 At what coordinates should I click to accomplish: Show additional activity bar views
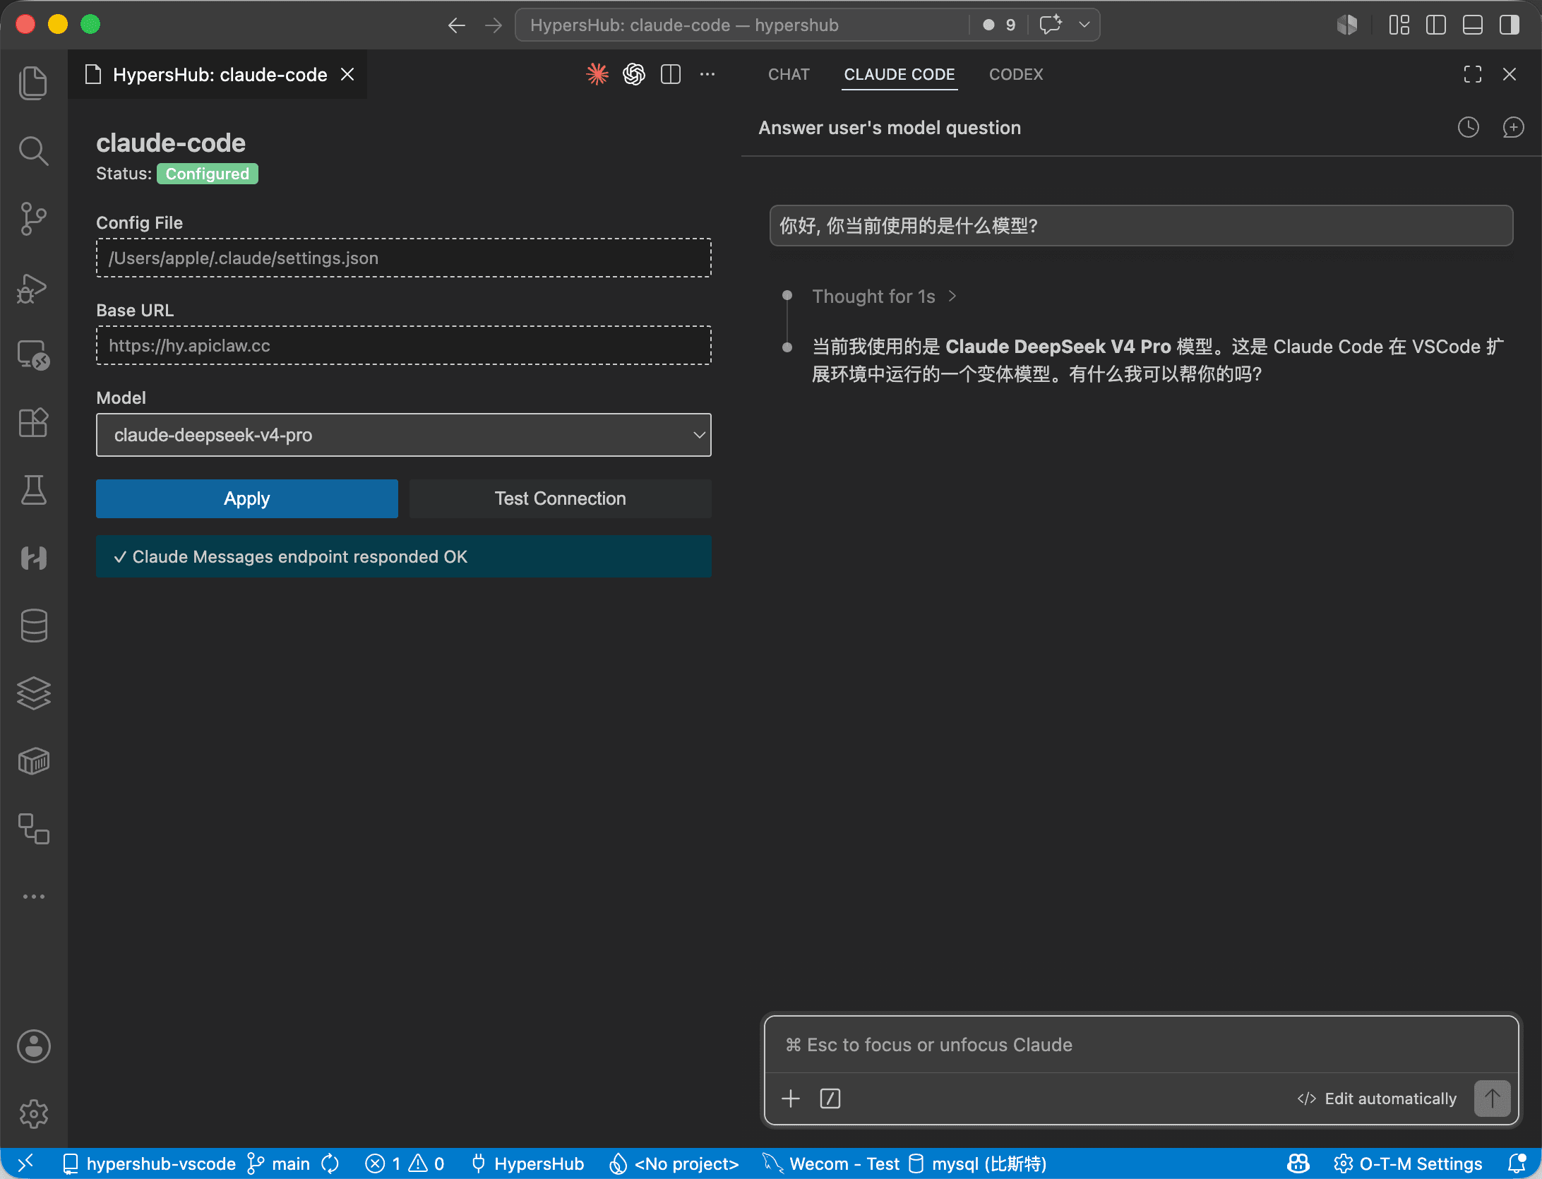(33, 897)
